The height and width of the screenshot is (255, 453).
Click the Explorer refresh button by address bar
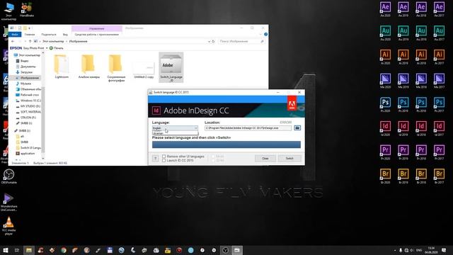pos(213,41)
